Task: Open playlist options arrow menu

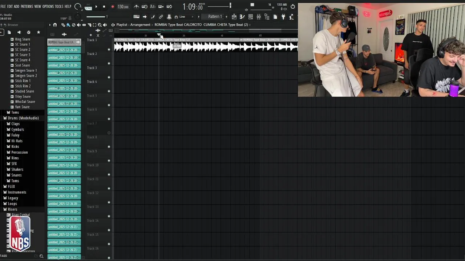Action: point(50,25)
